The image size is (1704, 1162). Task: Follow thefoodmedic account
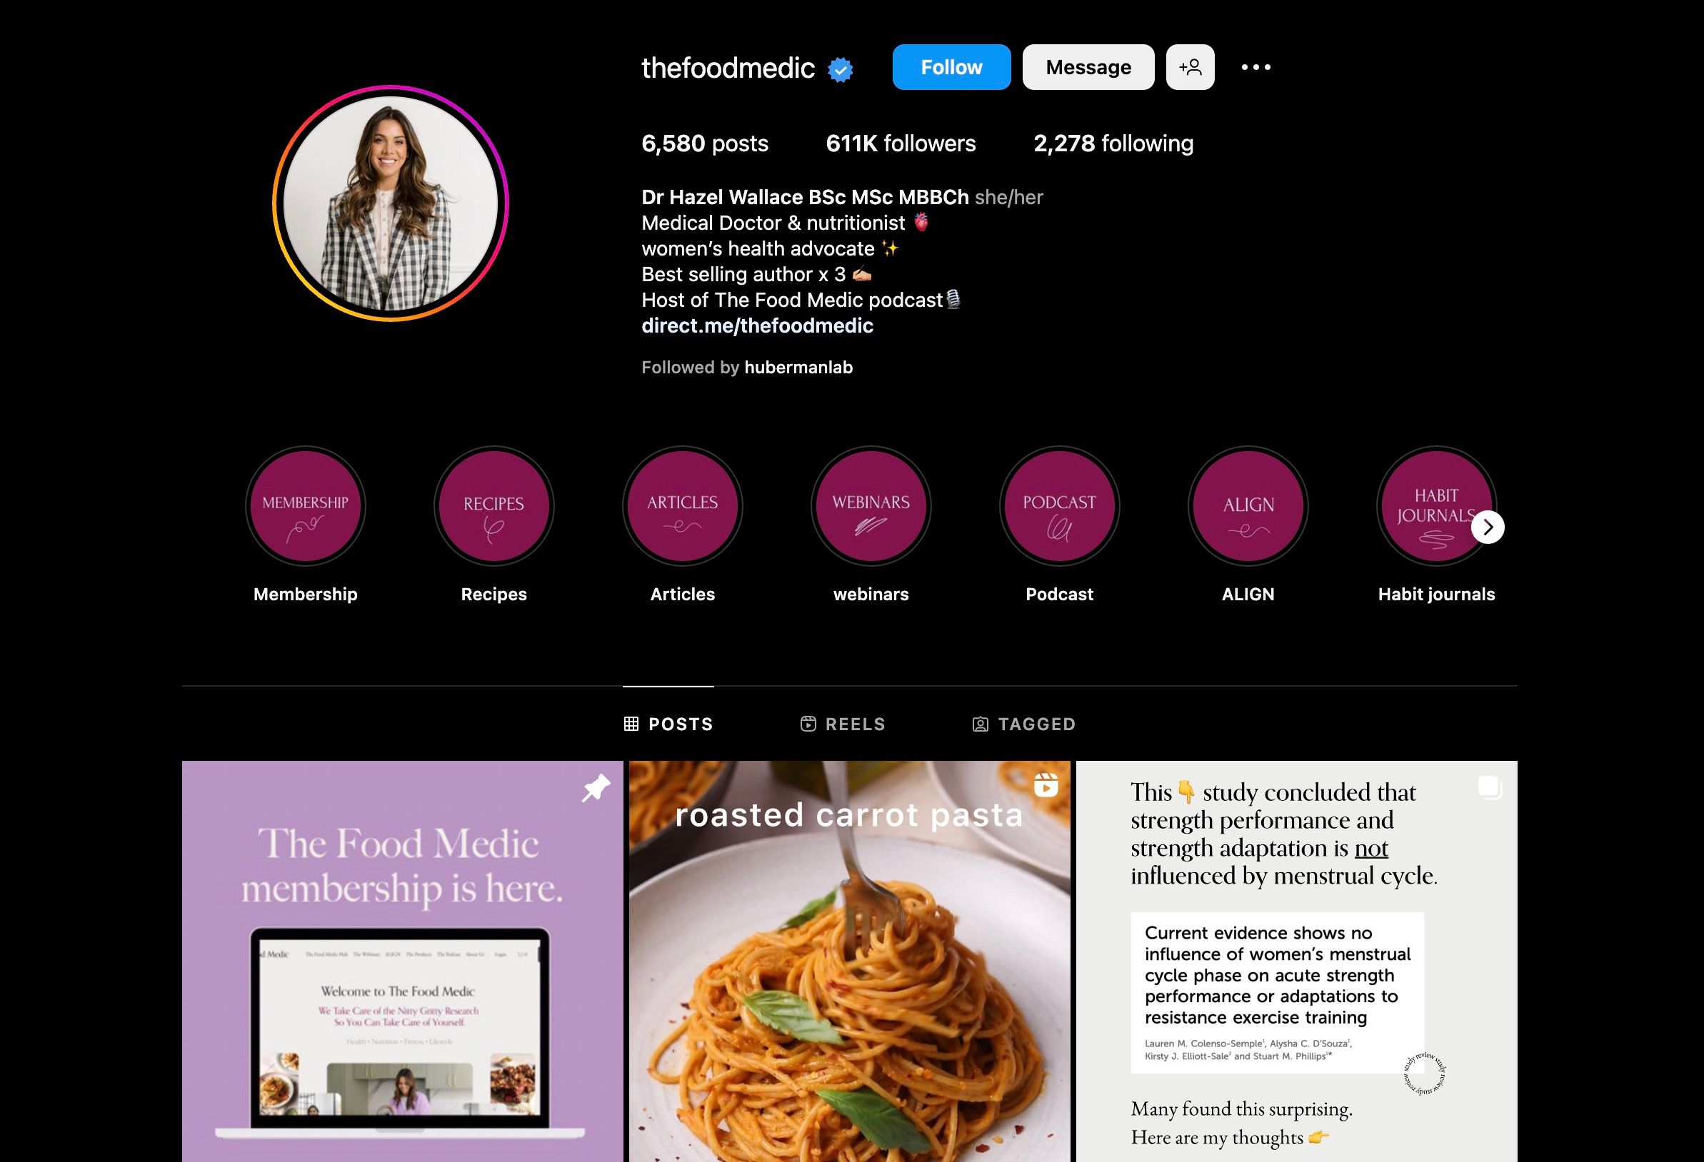951,67
